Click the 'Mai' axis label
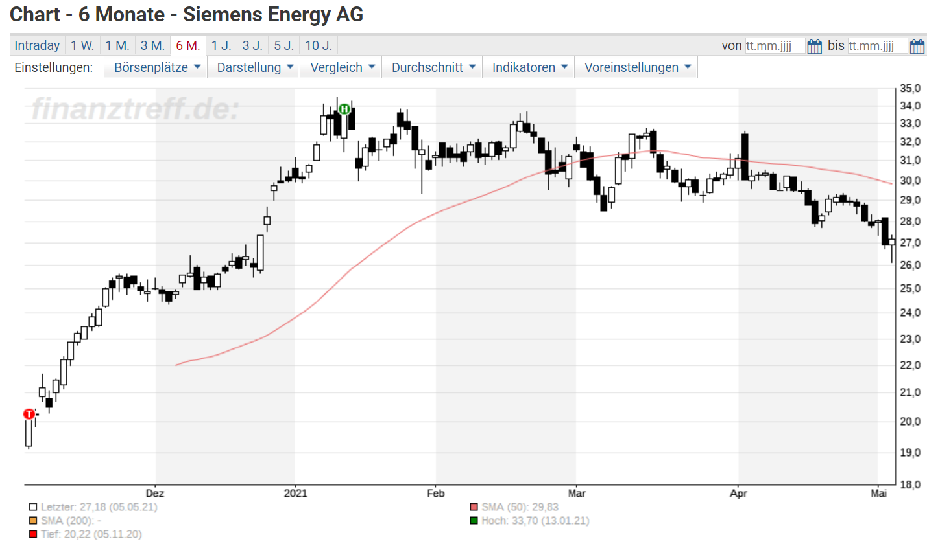This screenshot has height=546, width=927. [x=878, y=494]
